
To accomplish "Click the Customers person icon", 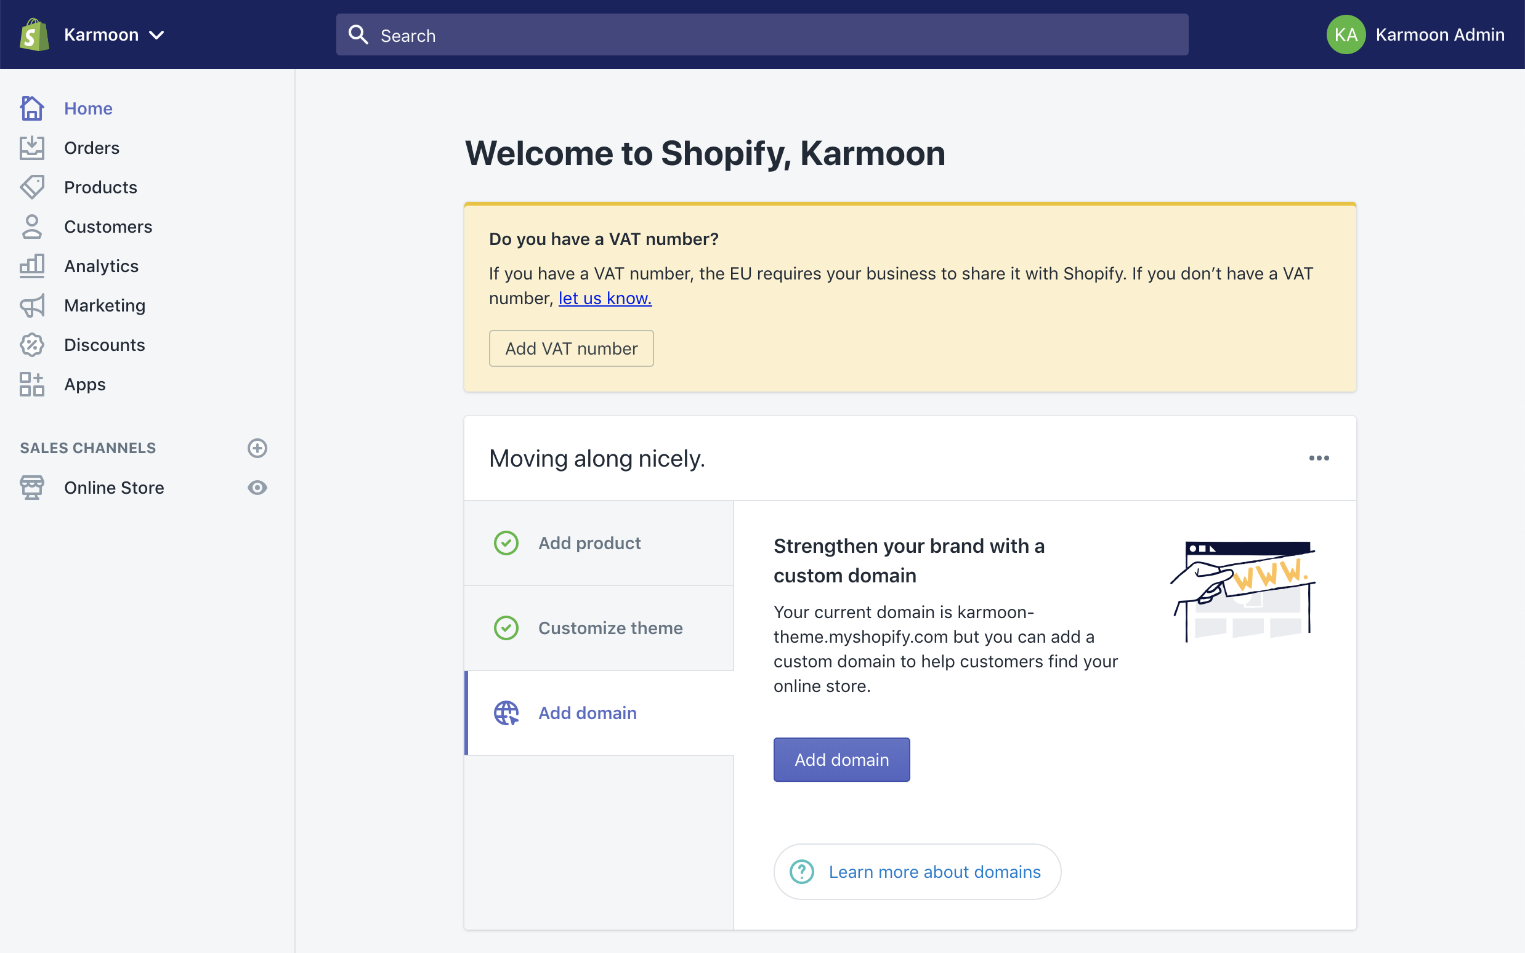I will [x=31, y=227].
